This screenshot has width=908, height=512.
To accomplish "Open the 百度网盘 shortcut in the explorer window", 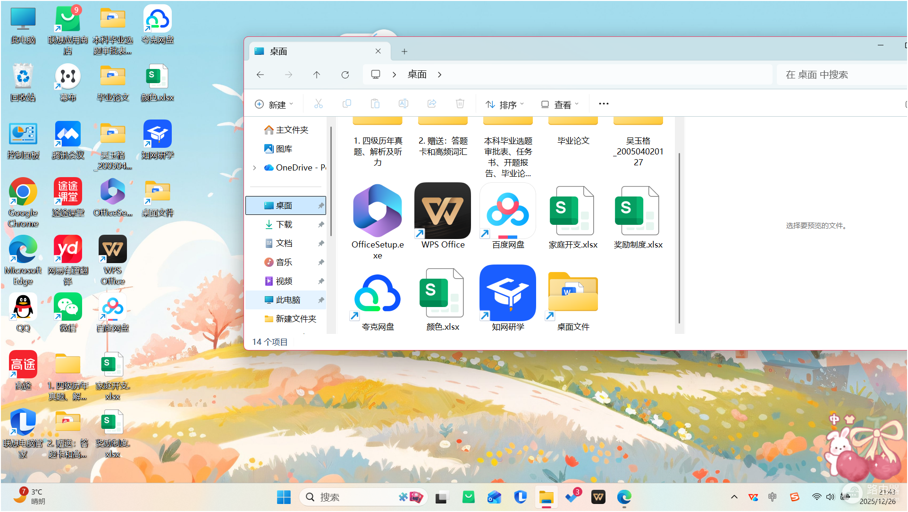I will [508, 216].
